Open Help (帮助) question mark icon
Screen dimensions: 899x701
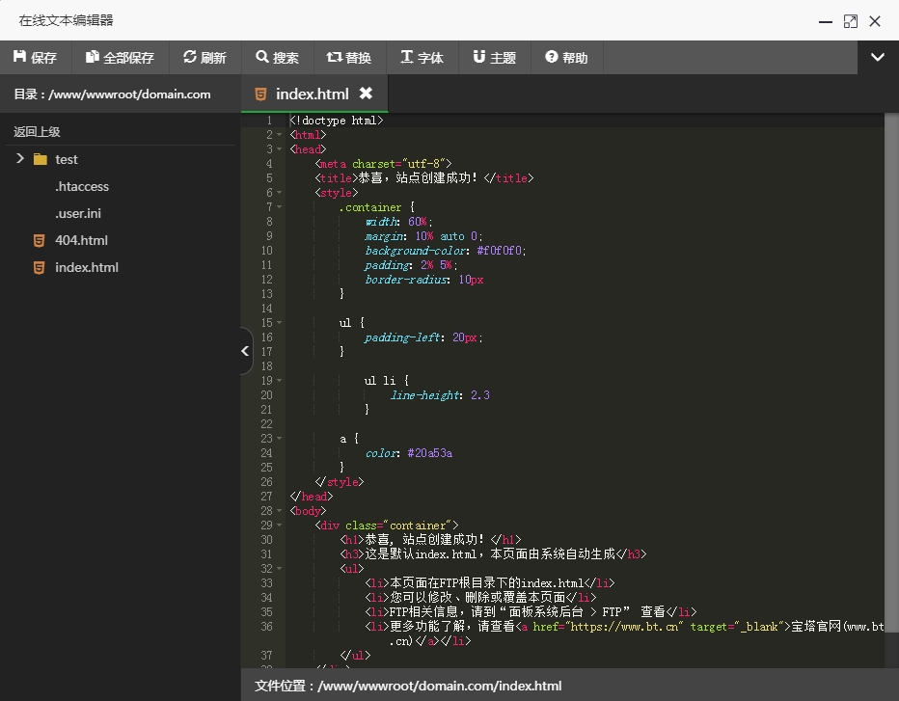click(x=552, y=56)
